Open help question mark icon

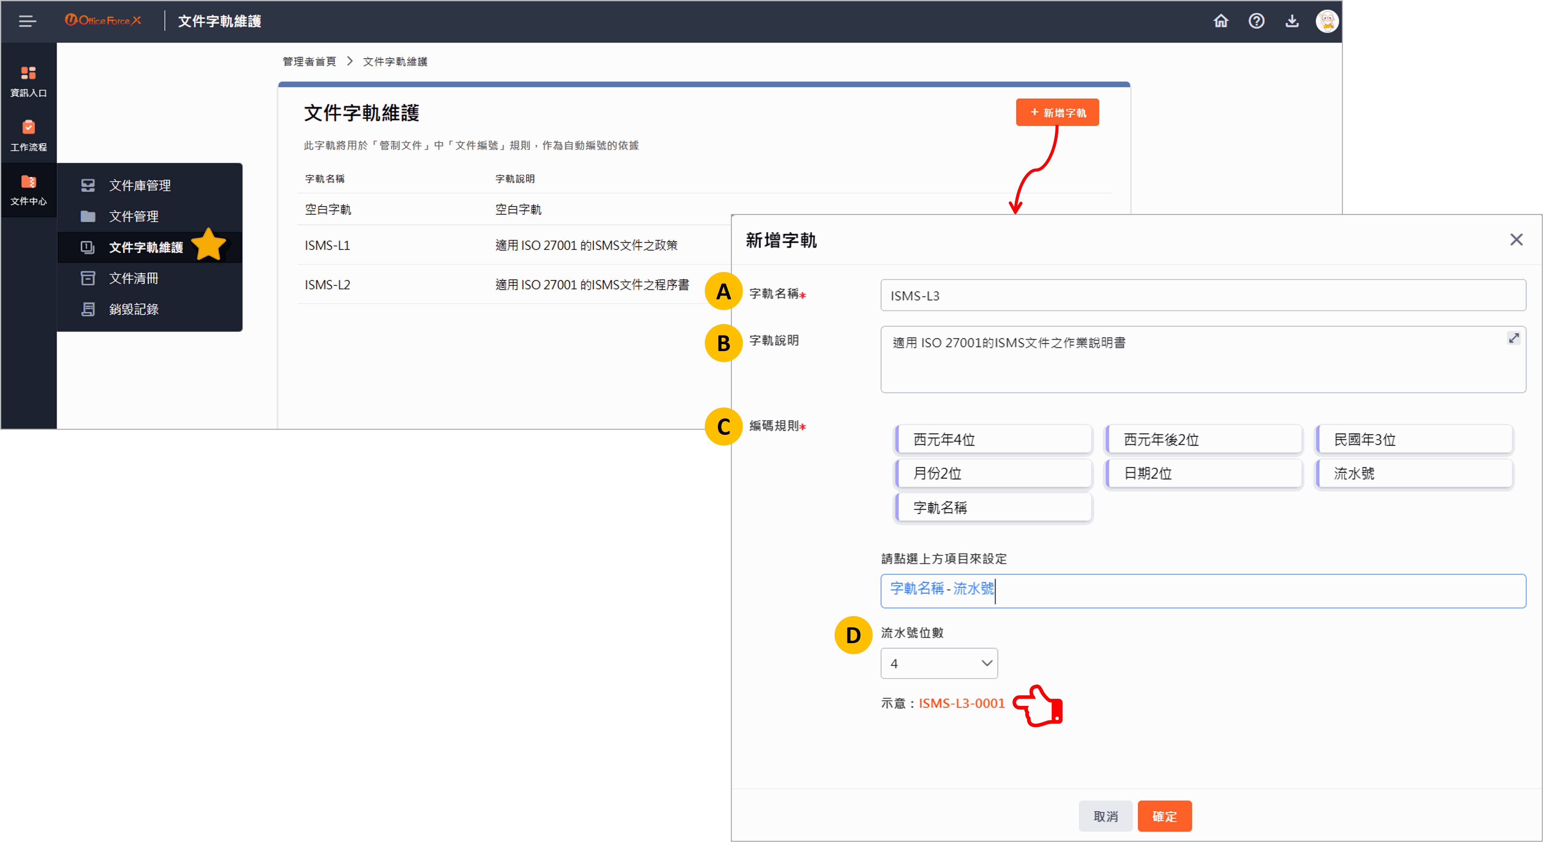[1256, 22]
